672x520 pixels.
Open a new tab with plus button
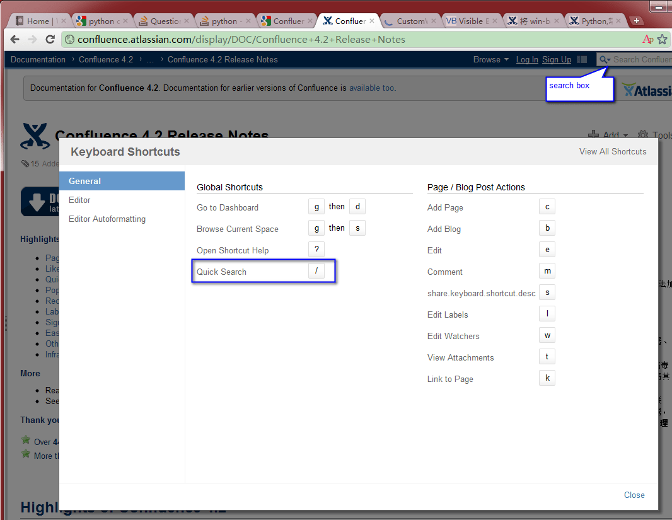pos(637,21)
